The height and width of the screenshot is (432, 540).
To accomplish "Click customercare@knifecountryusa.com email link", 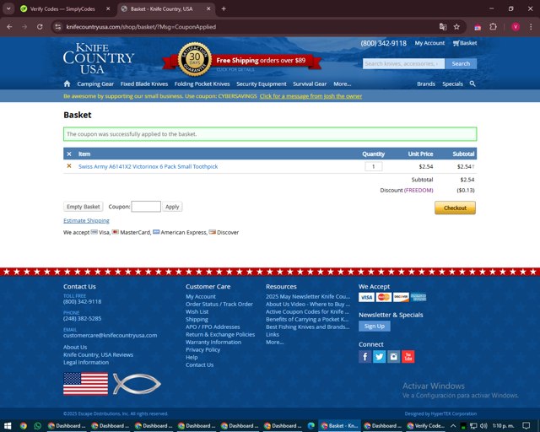I will pos(111,335).
